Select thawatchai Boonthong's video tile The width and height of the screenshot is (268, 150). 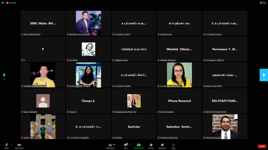point(88,23)
